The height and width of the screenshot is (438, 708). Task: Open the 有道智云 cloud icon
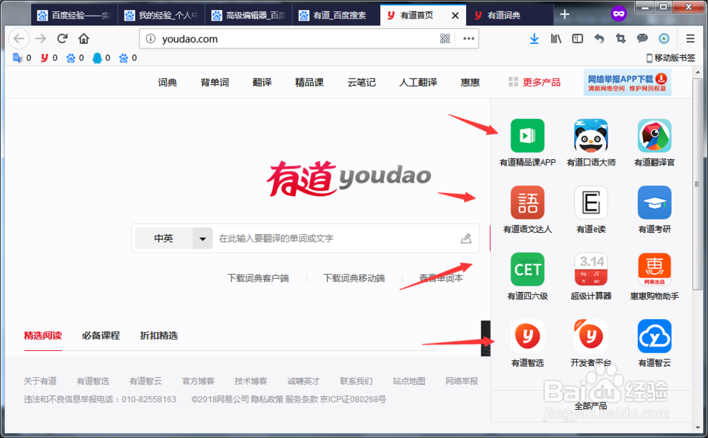point(654,336)
